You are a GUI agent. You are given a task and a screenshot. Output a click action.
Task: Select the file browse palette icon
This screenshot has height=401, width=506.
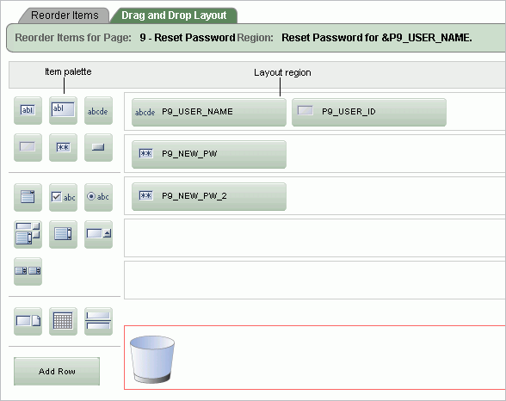click(28, 321)
